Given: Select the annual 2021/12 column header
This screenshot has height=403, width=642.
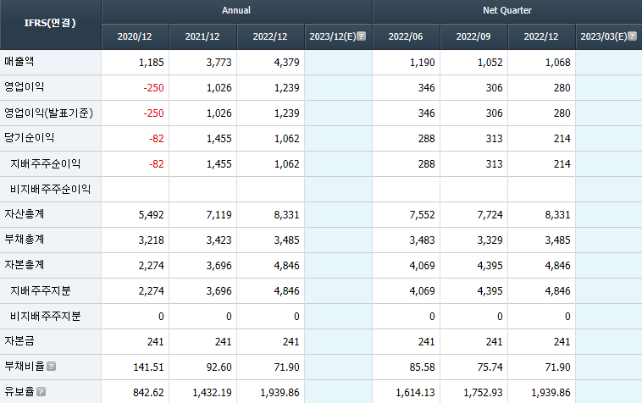Looking at the screenshot, I should tap(202, 36).
